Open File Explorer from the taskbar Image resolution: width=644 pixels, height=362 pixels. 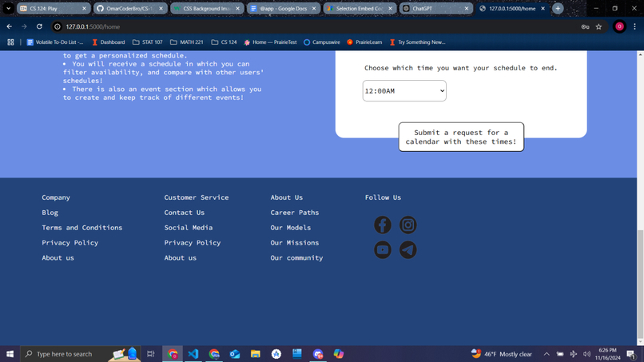coord(256,354)
